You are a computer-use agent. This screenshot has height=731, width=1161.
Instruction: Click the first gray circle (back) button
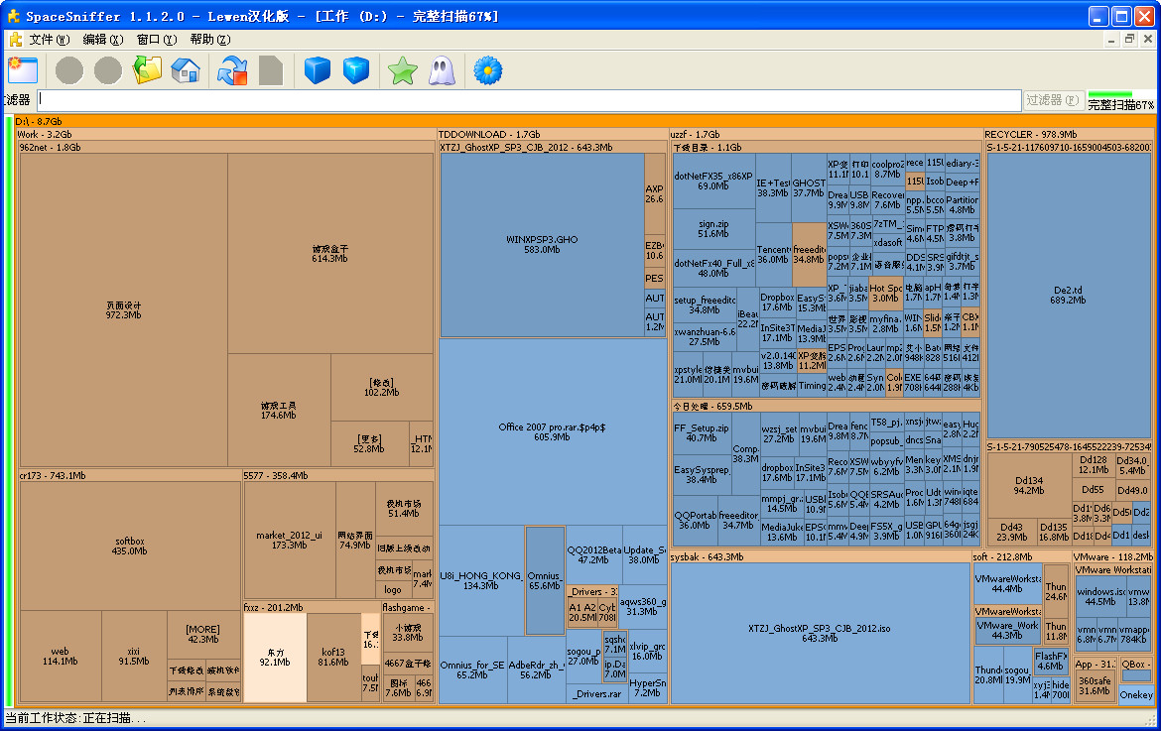click(x=69, y=71)
